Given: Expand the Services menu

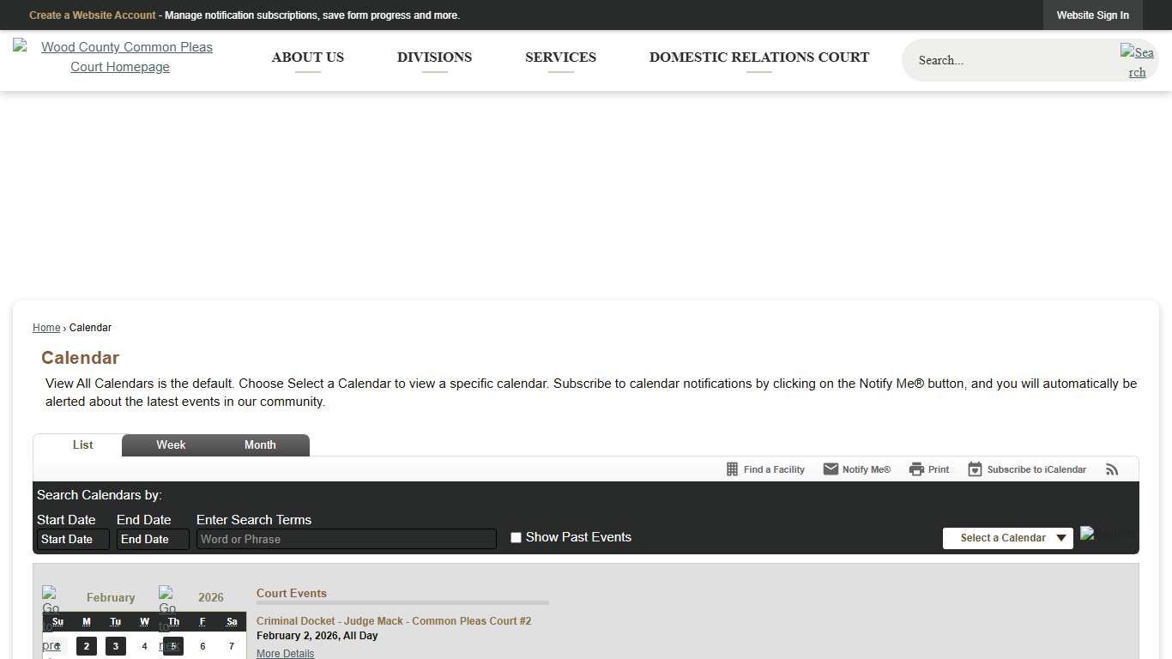Looking at the screenshot, I should click(x=560, y=57).
